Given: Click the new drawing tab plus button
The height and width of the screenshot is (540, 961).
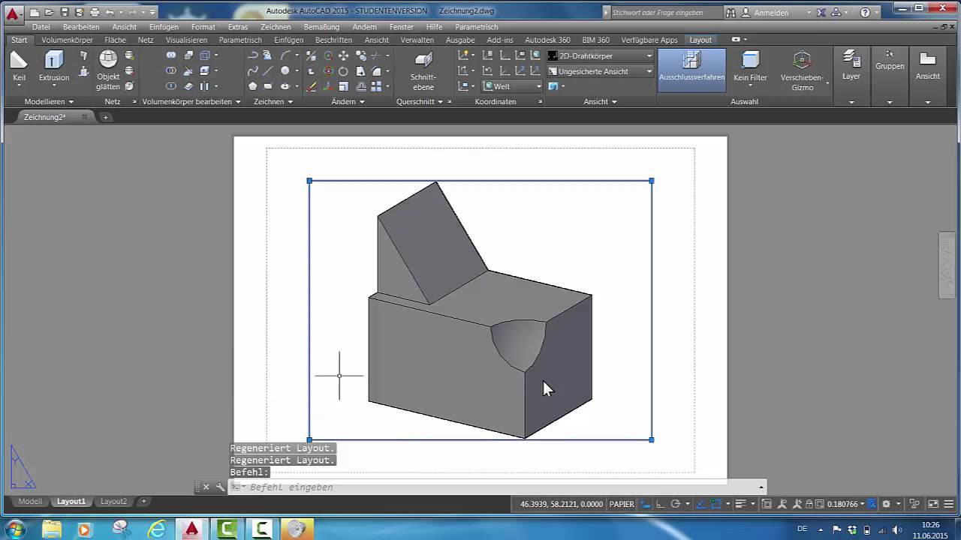Looking at the screenshot, I should click(x=106, y=117).
